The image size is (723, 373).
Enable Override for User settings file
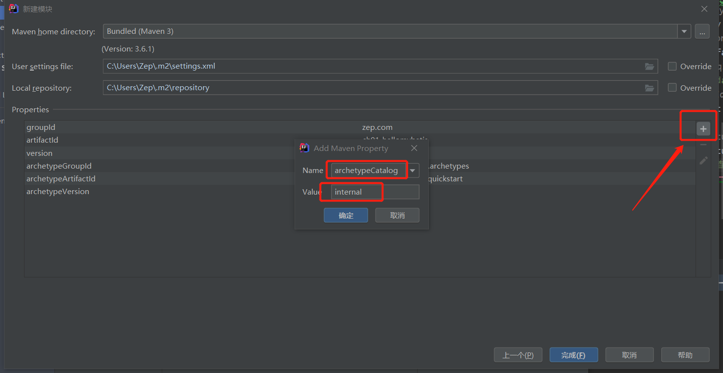(673, 66)
